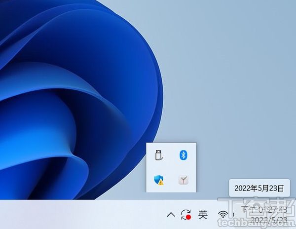The image size is (296, 229).
Task: Switch input mode via 英 indicator
Action: pos(203,215)
